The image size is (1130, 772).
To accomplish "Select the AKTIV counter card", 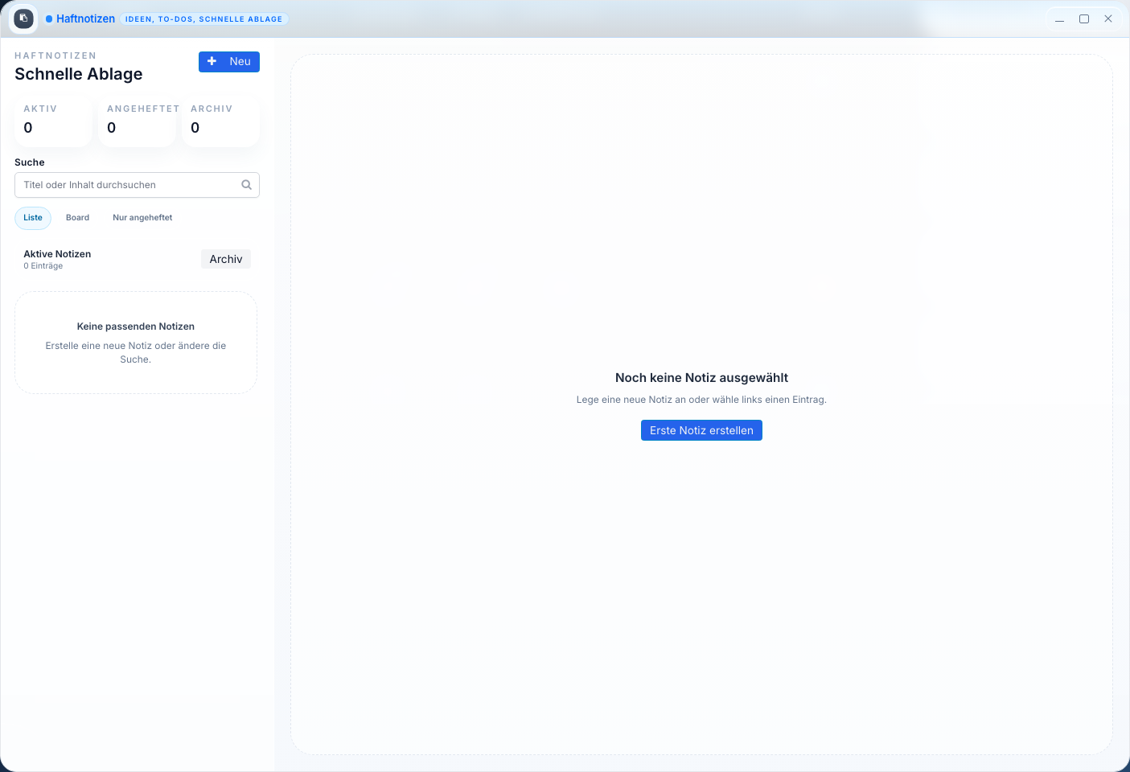I will coord(53,122).
